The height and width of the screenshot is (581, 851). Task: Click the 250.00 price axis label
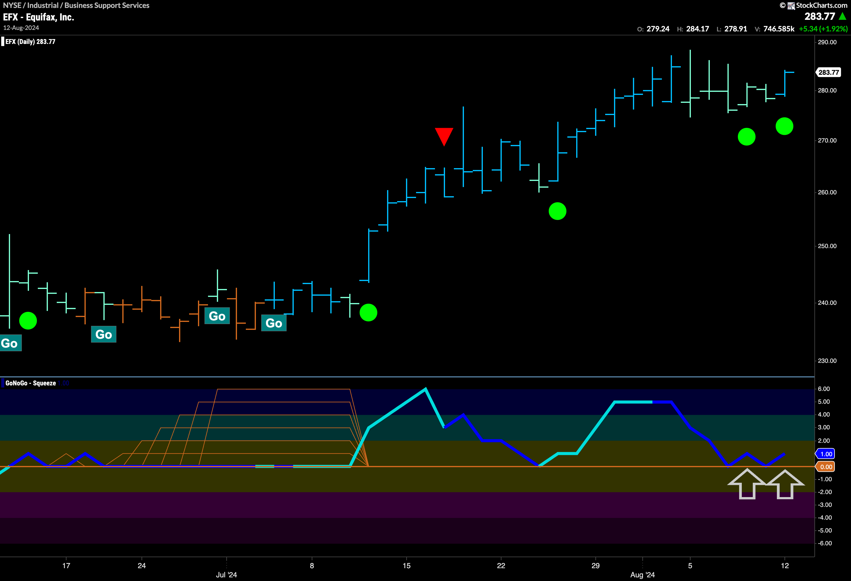coord(827,246)
